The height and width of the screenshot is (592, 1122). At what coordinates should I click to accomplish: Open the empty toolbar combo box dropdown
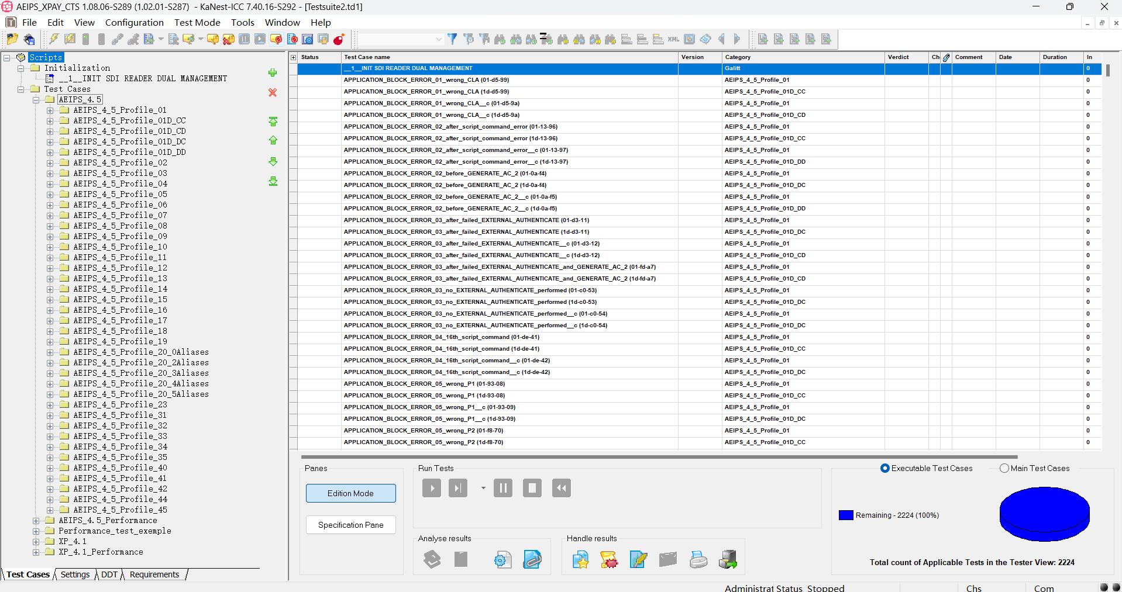point(439,39)
